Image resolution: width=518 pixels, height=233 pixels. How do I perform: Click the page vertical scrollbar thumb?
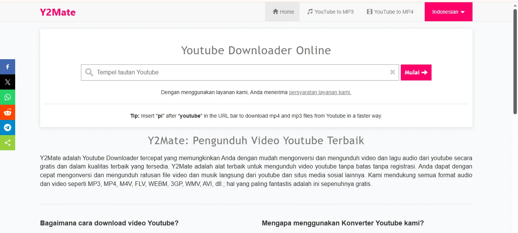pyautogui.click(x=515, y=61)
